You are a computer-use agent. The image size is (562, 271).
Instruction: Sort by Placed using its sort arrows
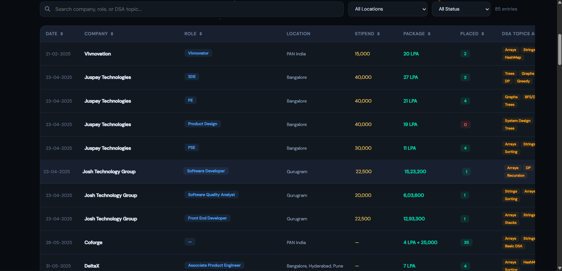pyautogui.click(x=483, y=34)
